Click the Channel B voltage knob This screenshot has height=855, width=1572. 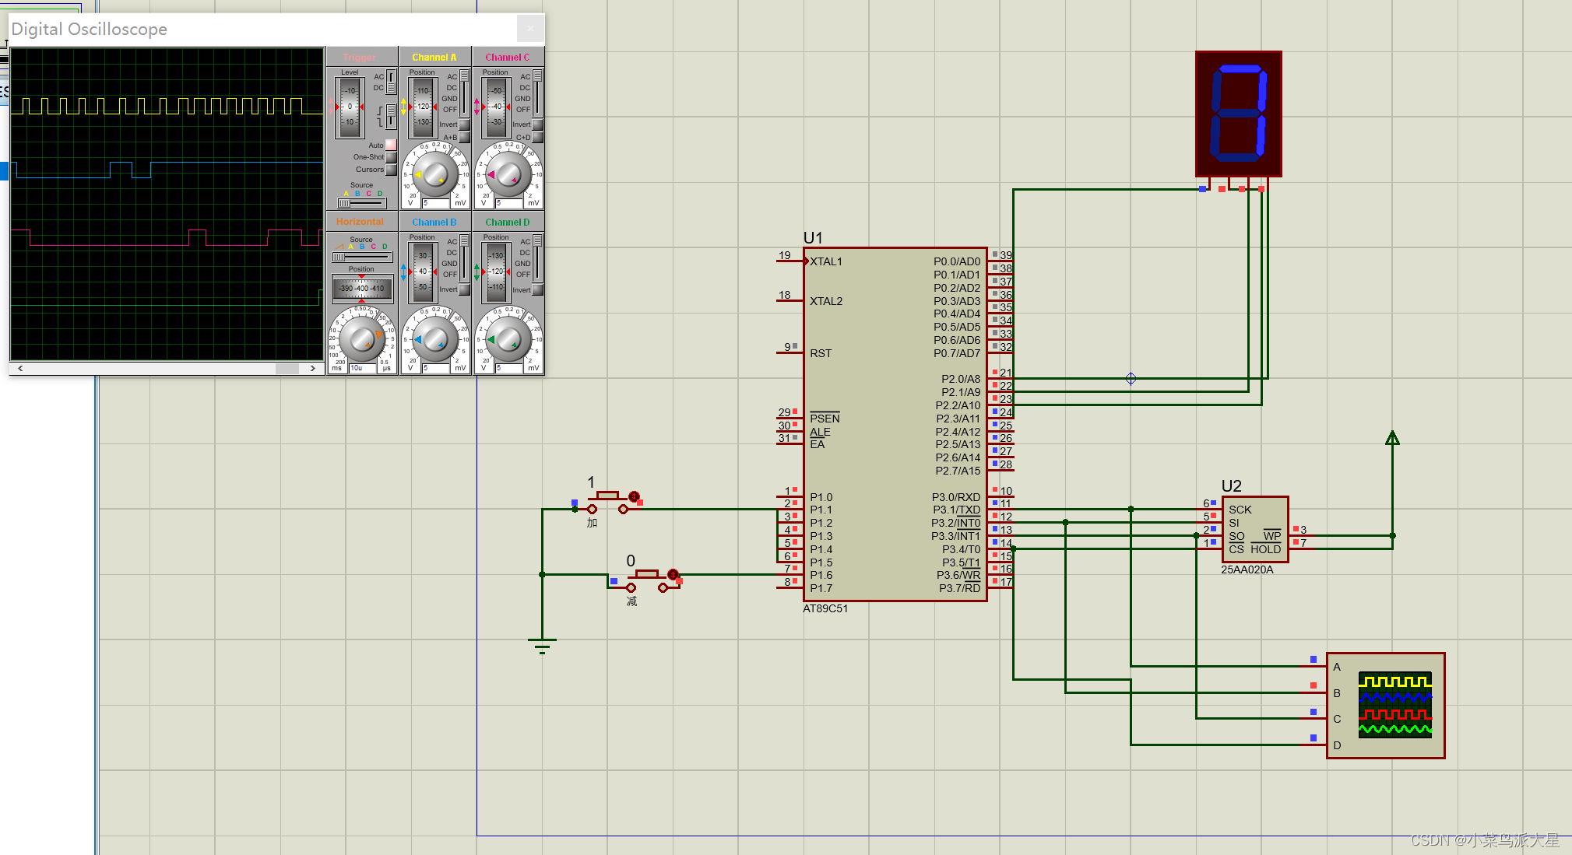tap(434, 339)
